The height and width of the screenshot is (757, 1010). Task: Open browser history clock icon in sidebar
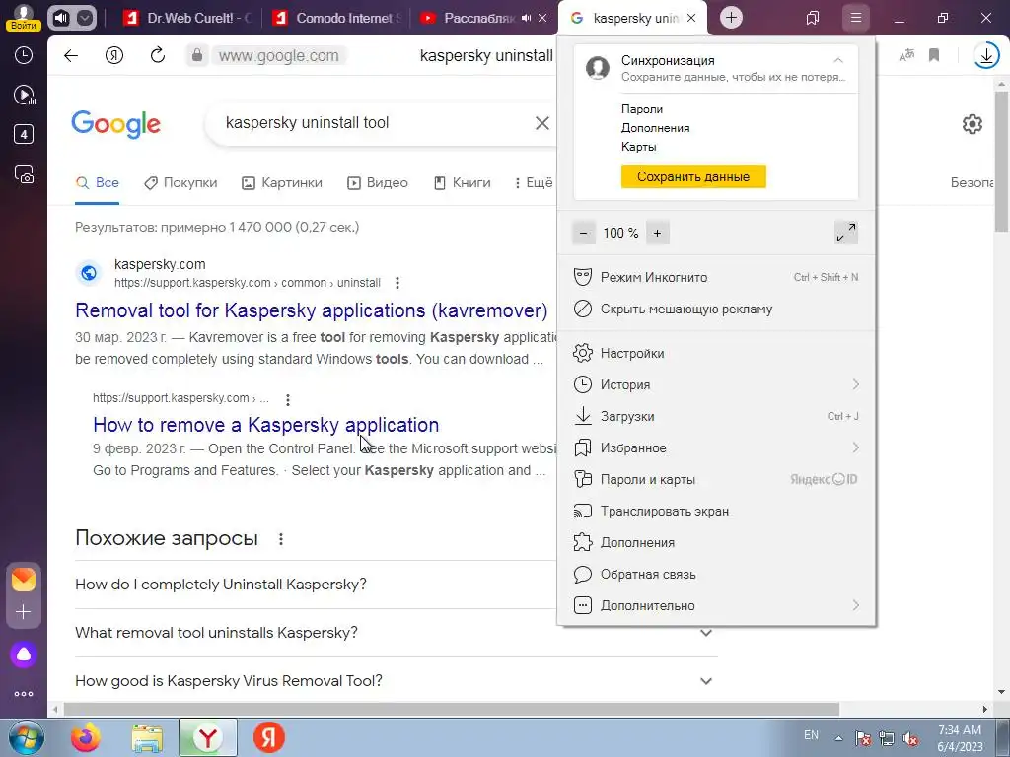[24, 55]
